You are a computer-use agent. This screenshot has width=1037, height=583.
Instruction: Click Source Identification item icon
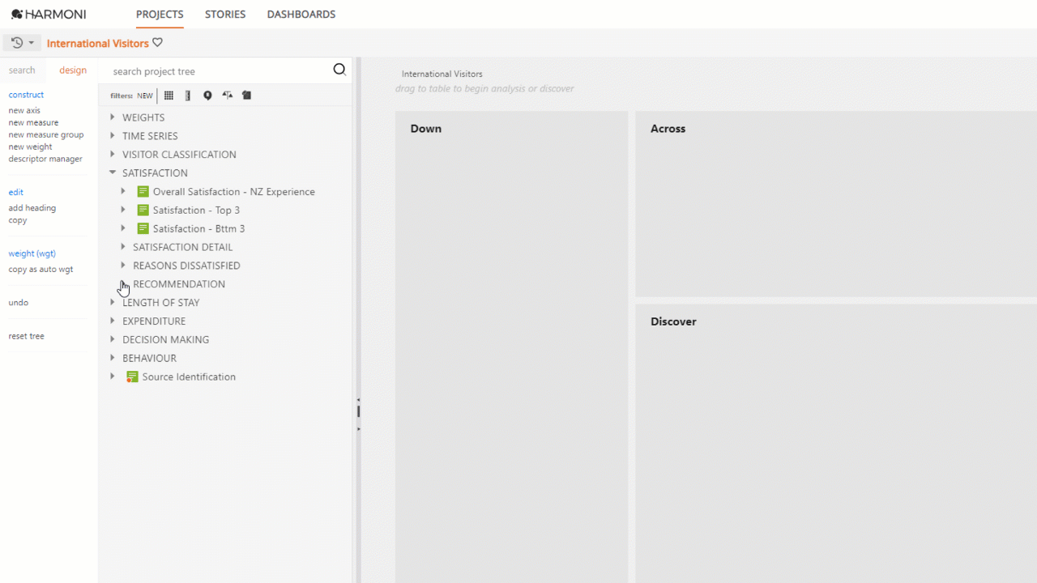click(132, 377)
